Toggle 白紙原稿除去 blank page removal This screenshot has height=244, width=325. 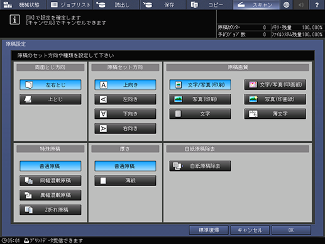(x=200, y=166)
